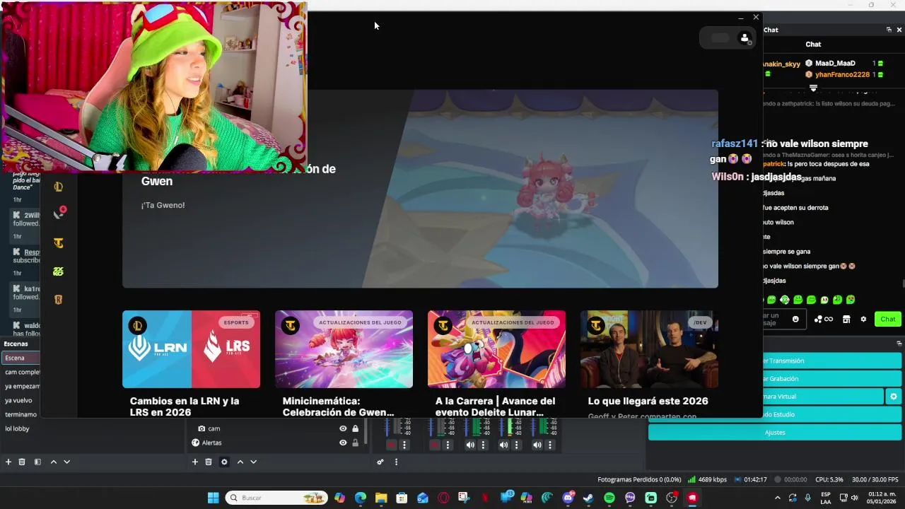Open the Valorant icon with red badge
Viewport: 905px width, 509px height.
click(x=59, y=213)
